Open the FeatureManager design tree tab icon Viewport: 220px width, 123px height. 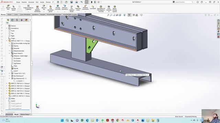(8, 20)
